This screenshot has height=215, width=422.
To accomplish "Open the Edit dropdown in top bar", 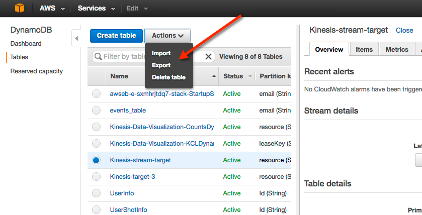I will pyautogui.click(x=137, y=9).
